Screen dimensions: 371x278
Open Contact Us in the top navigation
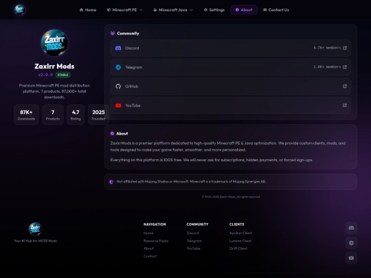click(x=276, y=10)
